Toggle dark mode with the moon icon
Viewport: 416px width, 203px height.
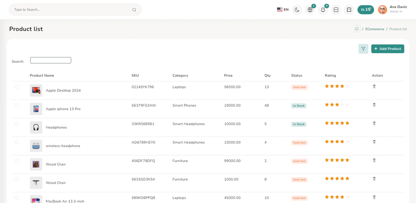tap(297, 10)
